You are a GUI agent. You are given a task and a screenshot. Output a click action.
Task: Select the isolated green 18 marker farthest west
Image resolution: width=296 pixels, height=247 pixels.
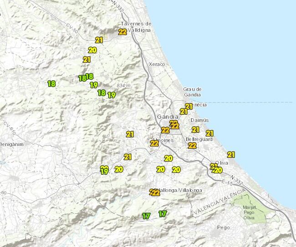[x=51, y=84]
